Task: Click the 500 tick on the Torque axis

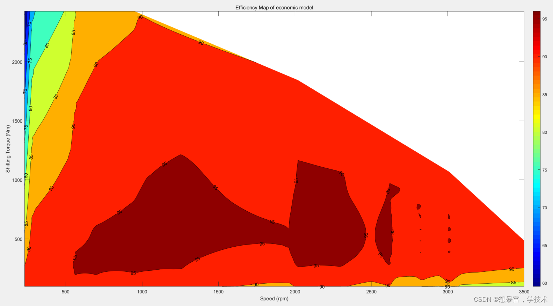Action: tap(19, 239)
